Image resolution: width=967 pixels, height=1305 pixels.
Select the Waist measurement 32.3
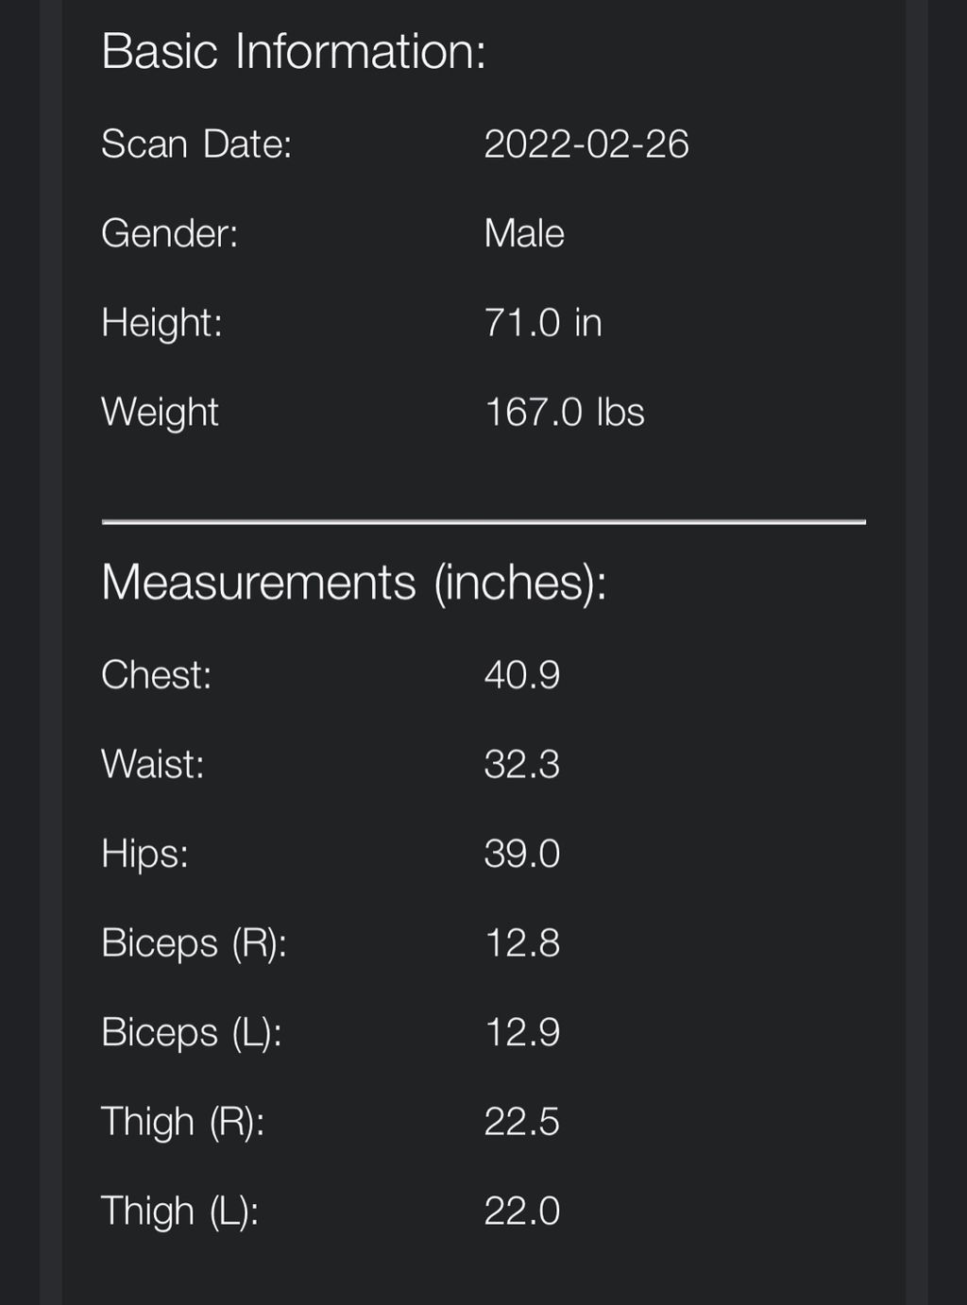pyautogui.click(x=522, y=764)
